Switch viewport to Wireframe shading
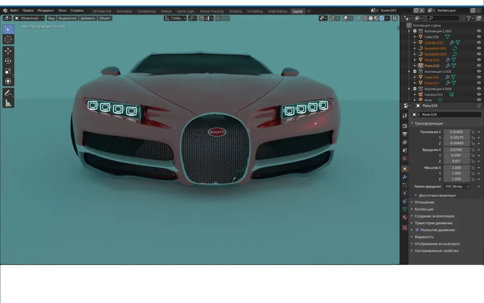 coord(365,18)
